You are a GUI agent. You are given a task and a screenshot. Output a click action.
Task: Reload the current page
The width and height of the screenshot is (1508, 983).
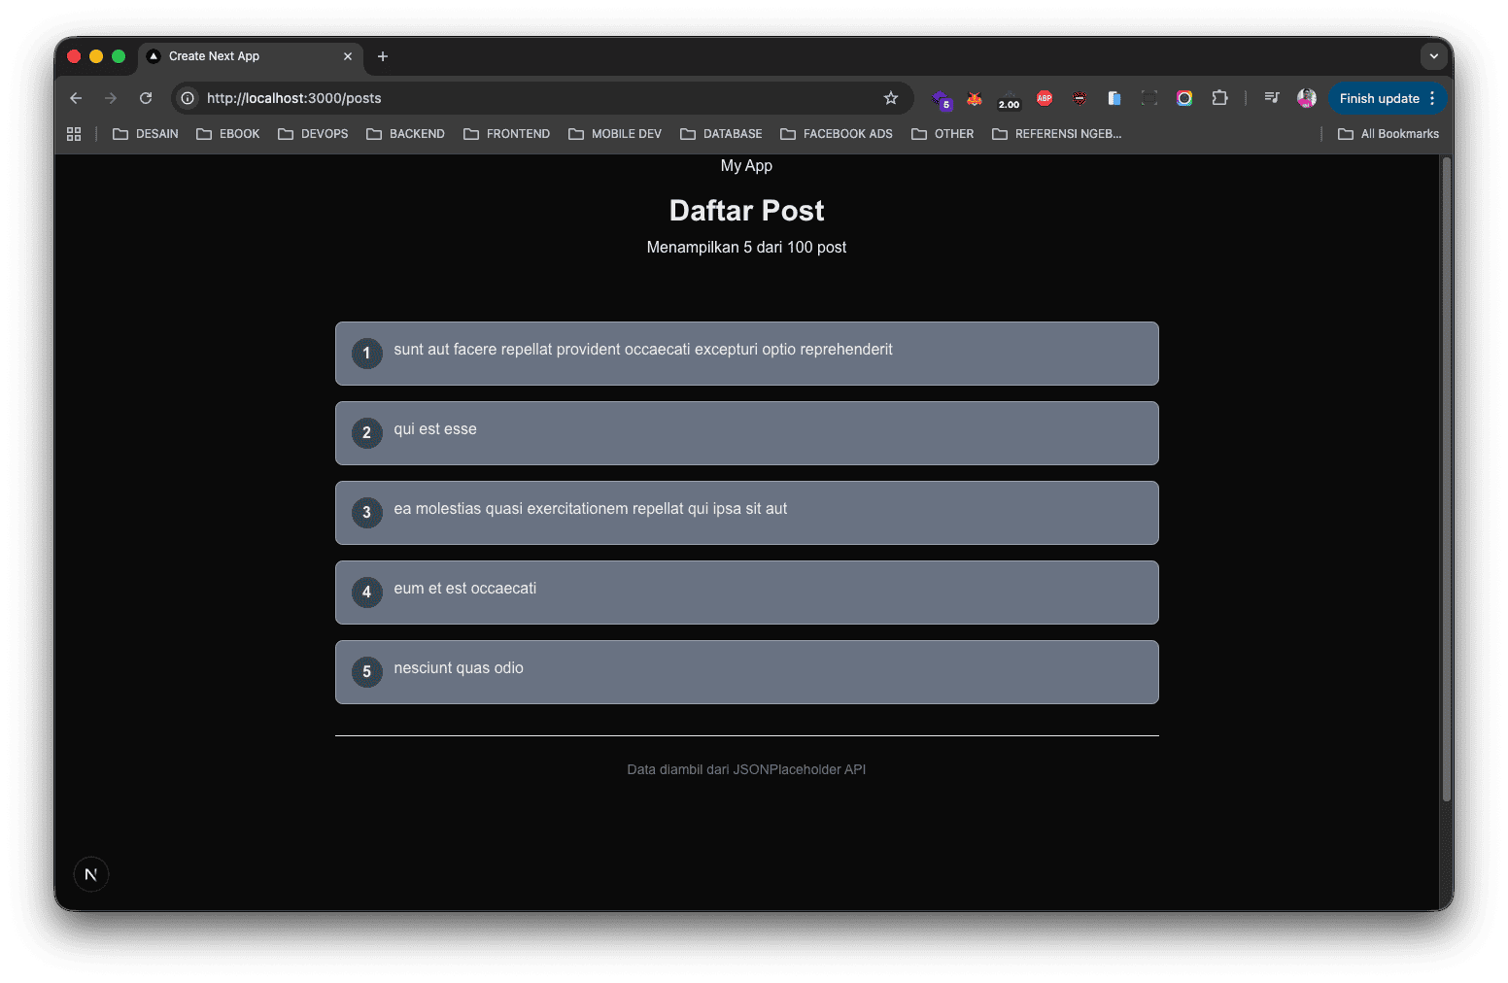coord(146,98)
